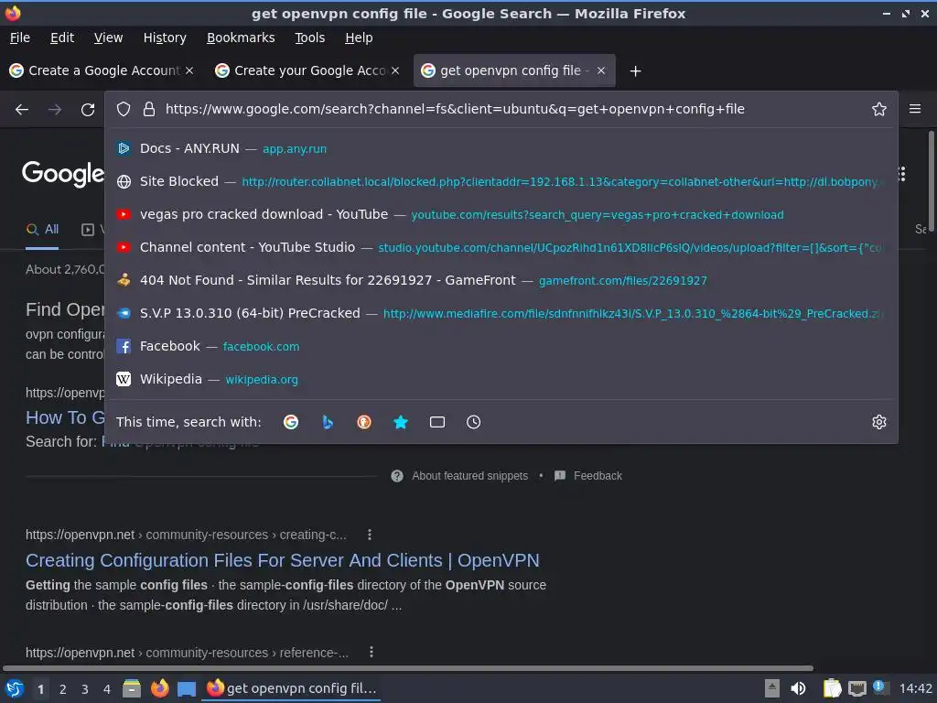Open the Tools menu
Image resolution: width=937 pixels, height=703 pixels.
pyautogui.click(x=310, y=38)
